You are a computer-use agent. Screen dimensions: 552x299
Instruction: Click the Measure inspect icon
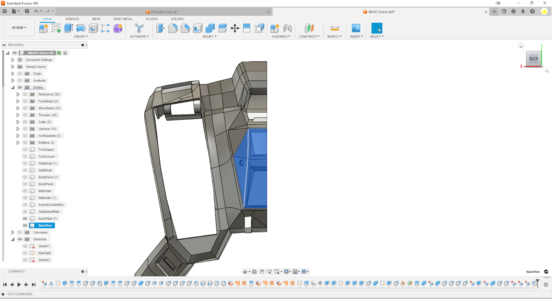[x=335, y=28]
